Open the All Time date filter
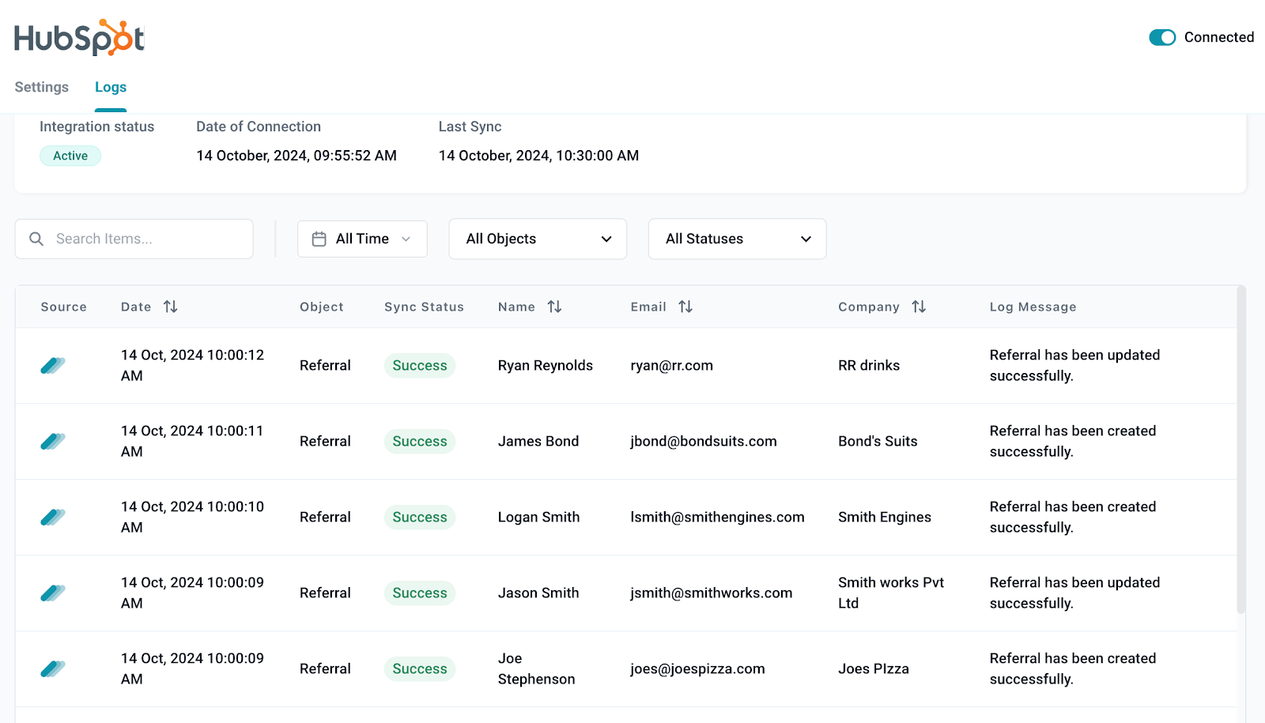Viewport: 1265px width, 723px height. coord(362,239)
